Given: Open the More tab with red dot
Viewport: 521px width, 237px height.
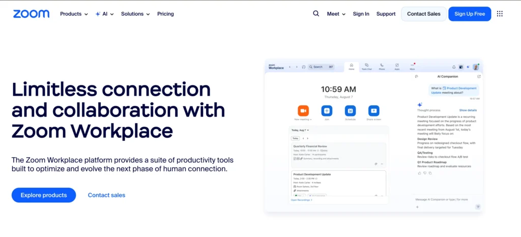Looking at the screenshot, I should (412, 67).
